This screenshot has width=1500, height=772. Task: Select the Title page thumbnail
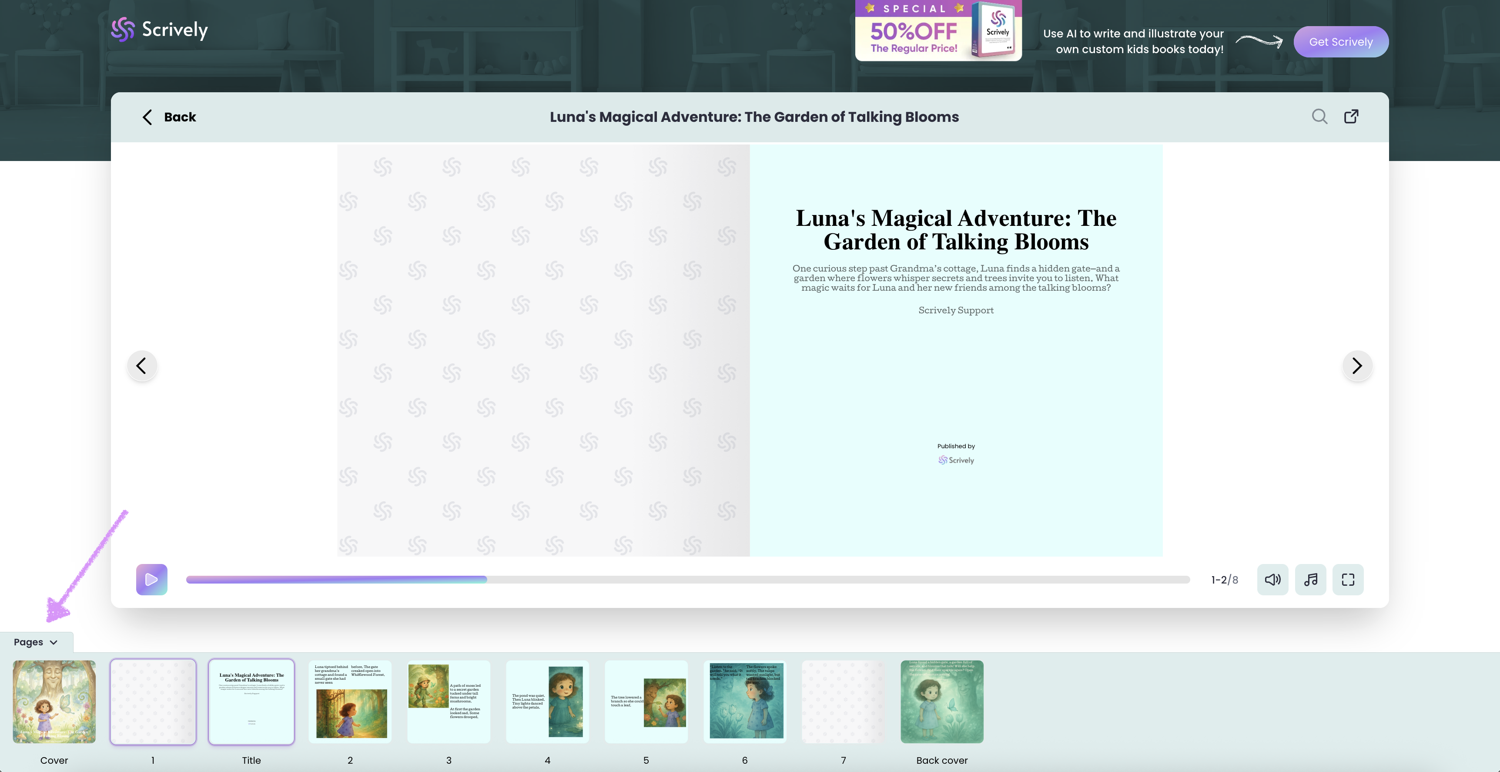251,702
